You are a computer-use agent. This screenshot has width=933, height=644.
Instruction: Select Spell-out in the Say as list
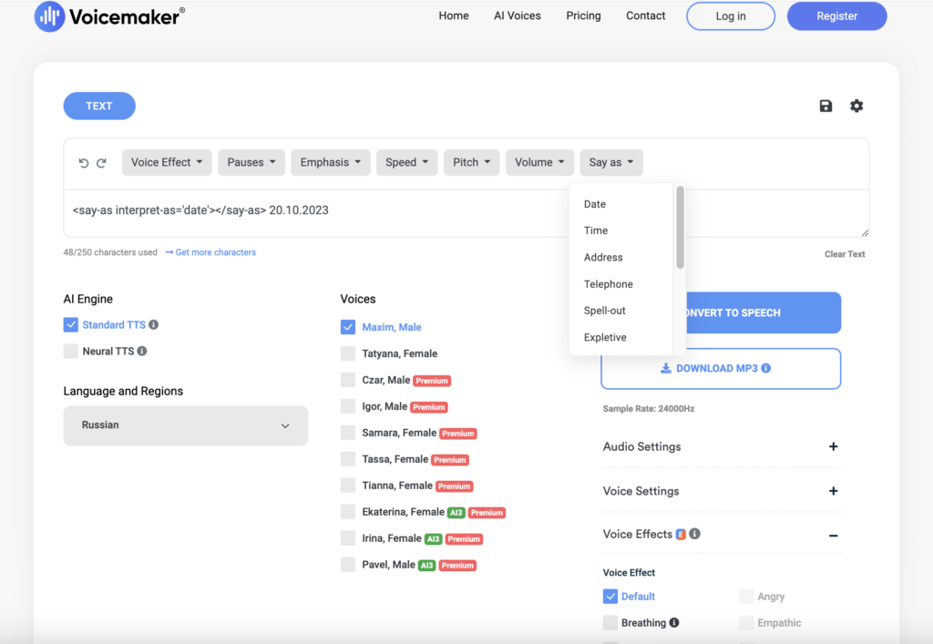[604, 311]
